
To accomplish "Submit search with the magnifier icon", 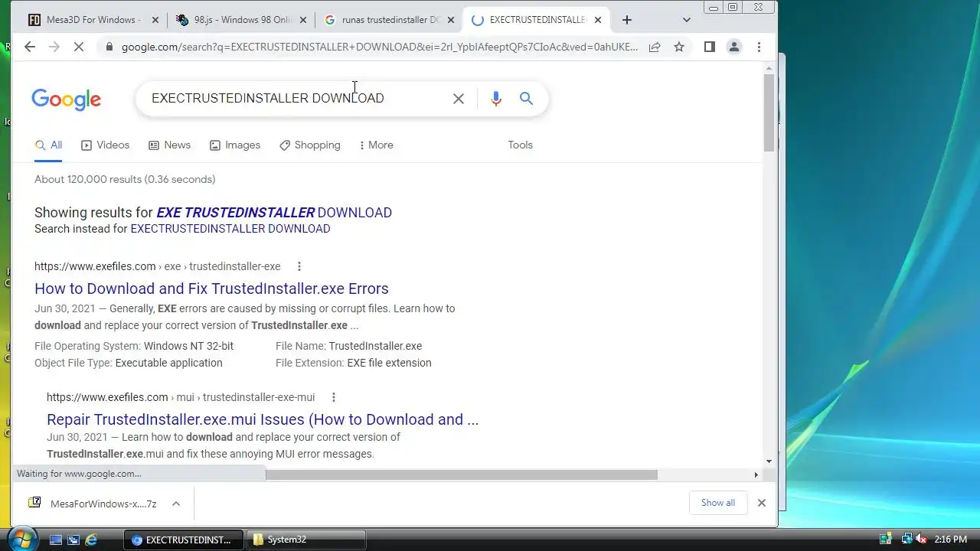I will tap(526, 99).
